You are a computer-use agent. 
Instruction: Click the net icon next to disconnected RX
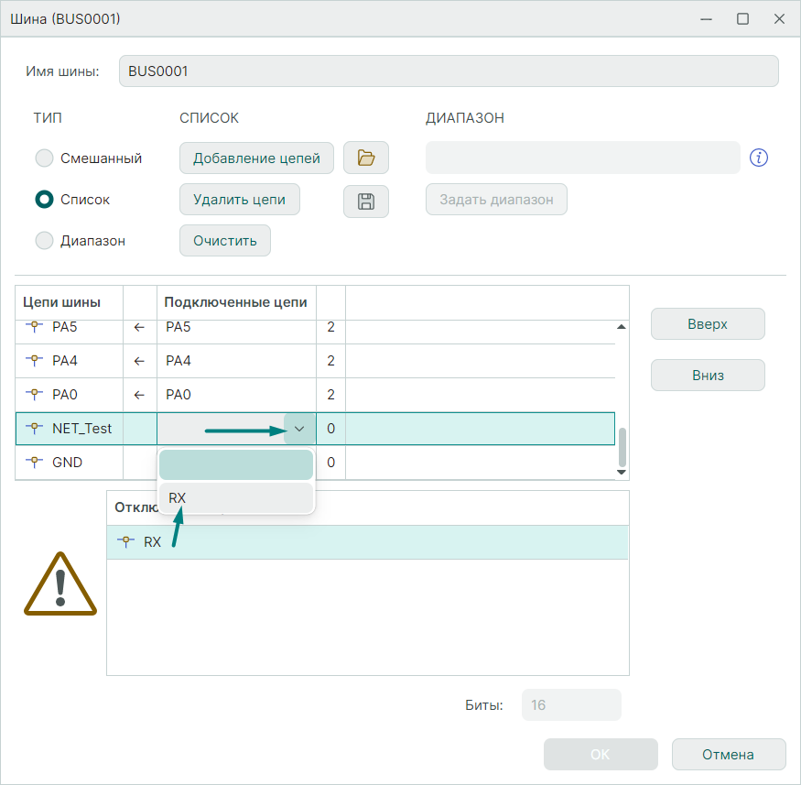coord(126,541)
